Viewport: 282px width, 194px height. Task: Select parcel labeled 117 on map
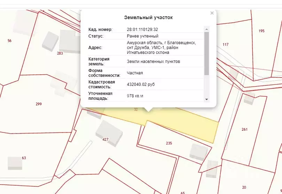coord(226,45)
